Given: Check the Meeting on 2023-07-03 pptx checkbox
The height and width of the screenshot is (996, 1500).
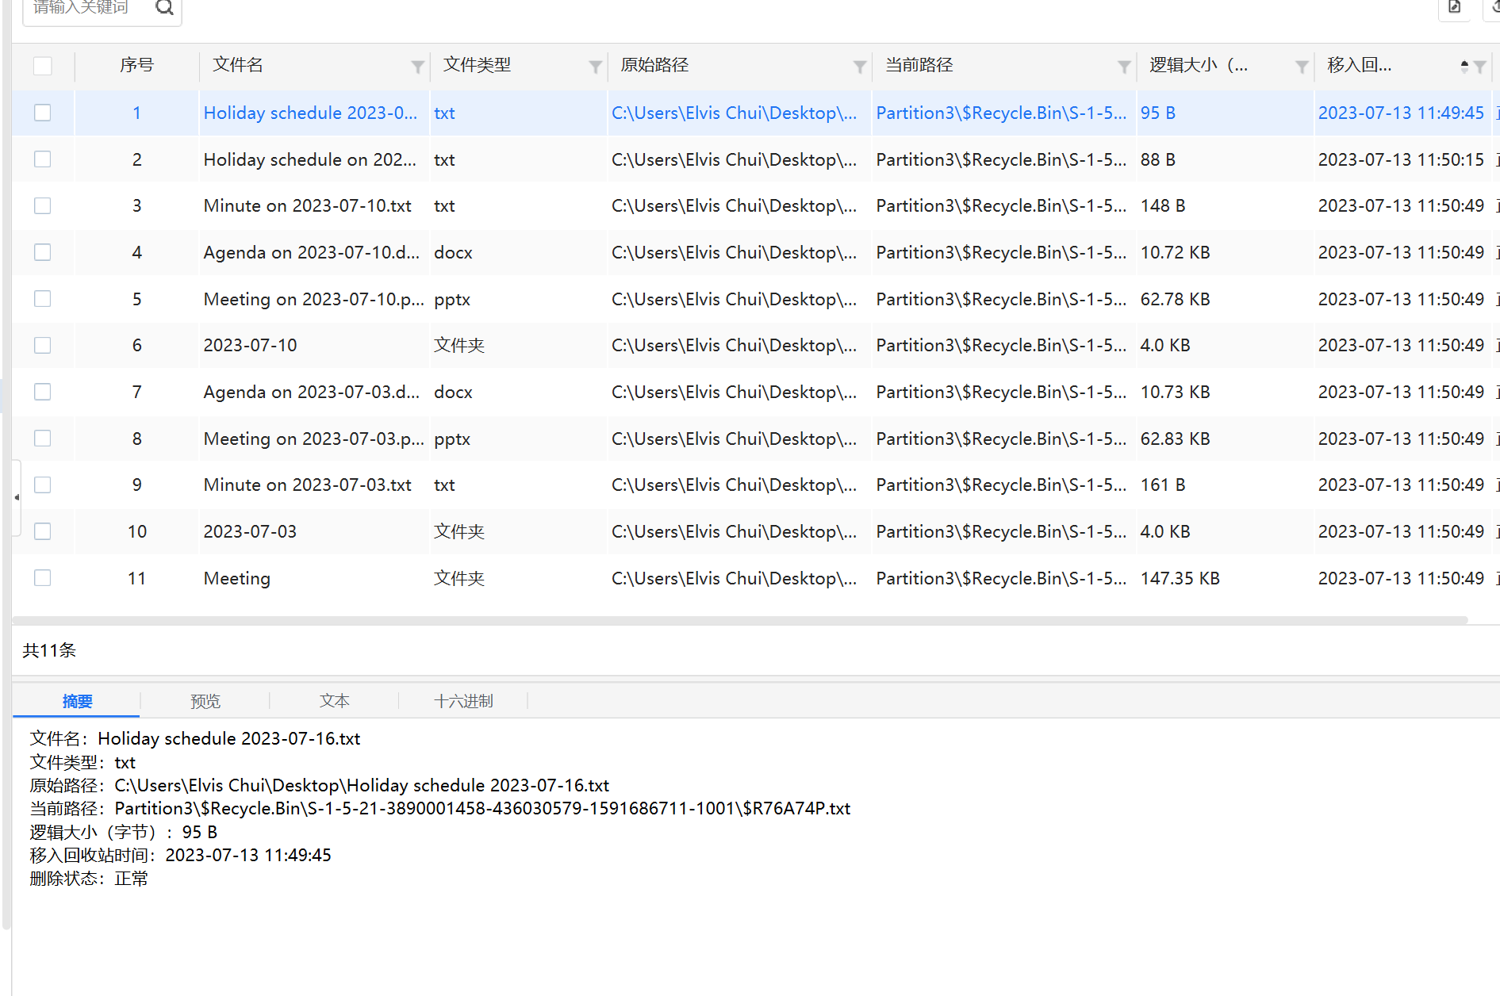Looking at the screenshot, I should (43, 439).
